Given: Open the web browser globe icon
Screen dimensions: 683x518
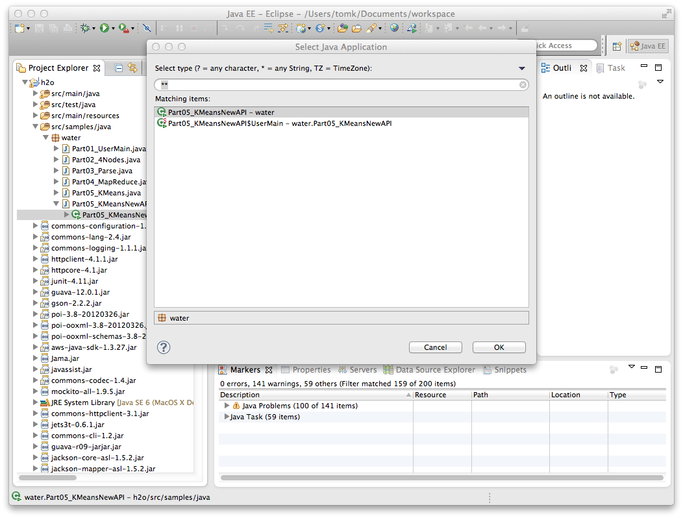Looking at the screenshot, I should [x=394, y=28].
